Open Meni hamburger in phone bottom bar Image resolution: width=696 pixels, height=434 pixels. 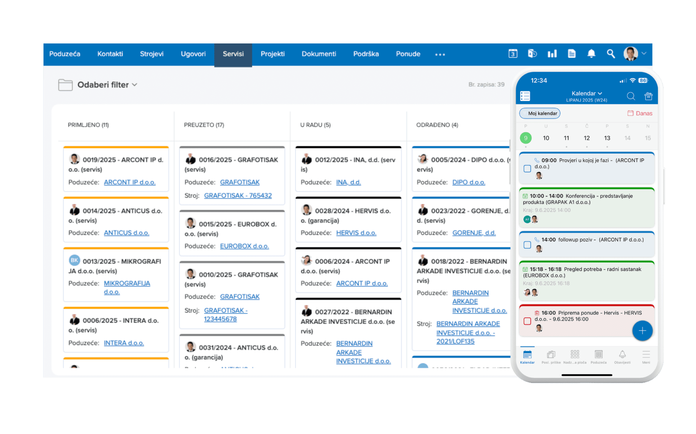pos(646,356)
